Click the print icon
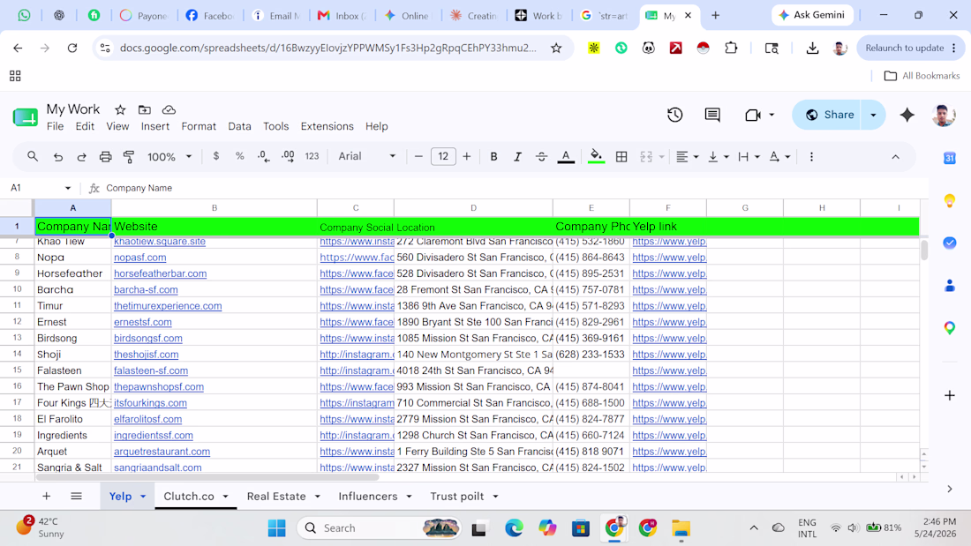 pos(105,157)
